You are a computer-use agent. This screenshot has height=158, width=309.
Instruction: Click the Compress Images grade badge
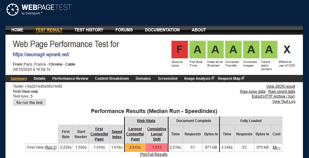click(x=251, y=49)
